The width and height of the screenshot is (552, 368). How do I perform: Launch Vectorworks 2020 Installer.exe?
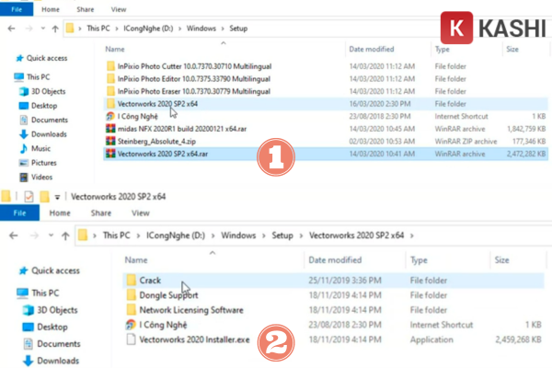point(192,339)
